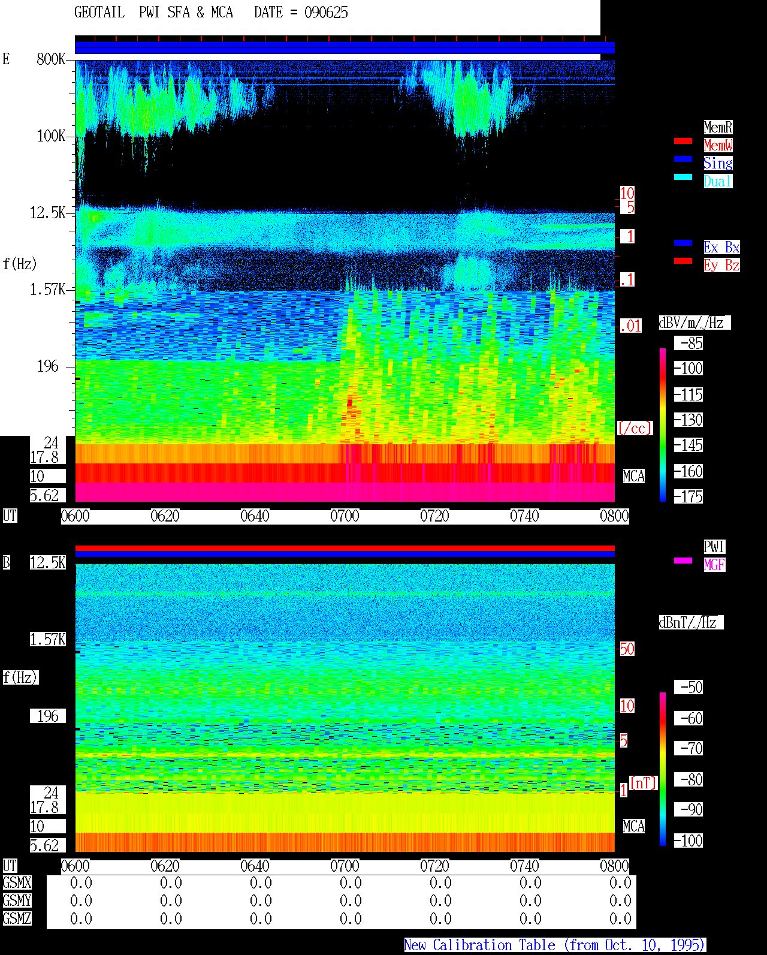Click the red Ey Bz legend label
The width and height of the screenshot is (767, 955).
tap(721, 265)
